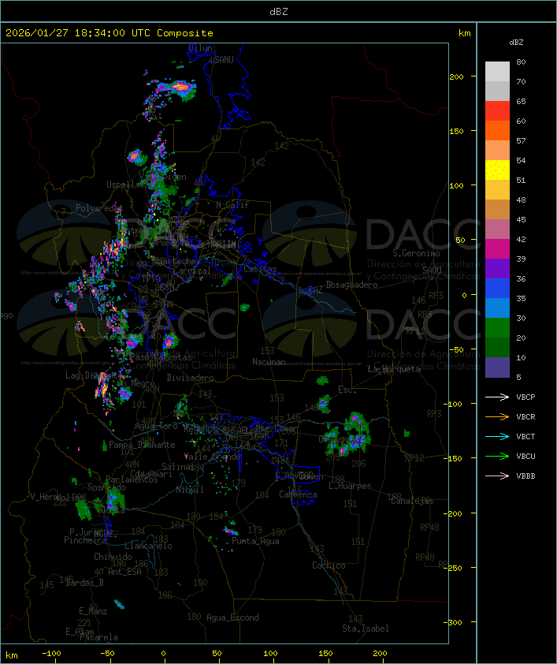
Task: Click the Nacunan map label
Action: pos(269,362)
